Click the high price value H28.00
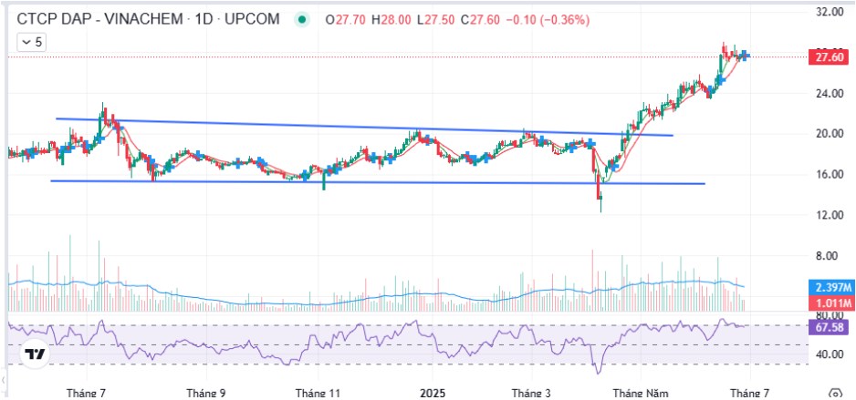856x400 pixels. click(x=391, y=20)
